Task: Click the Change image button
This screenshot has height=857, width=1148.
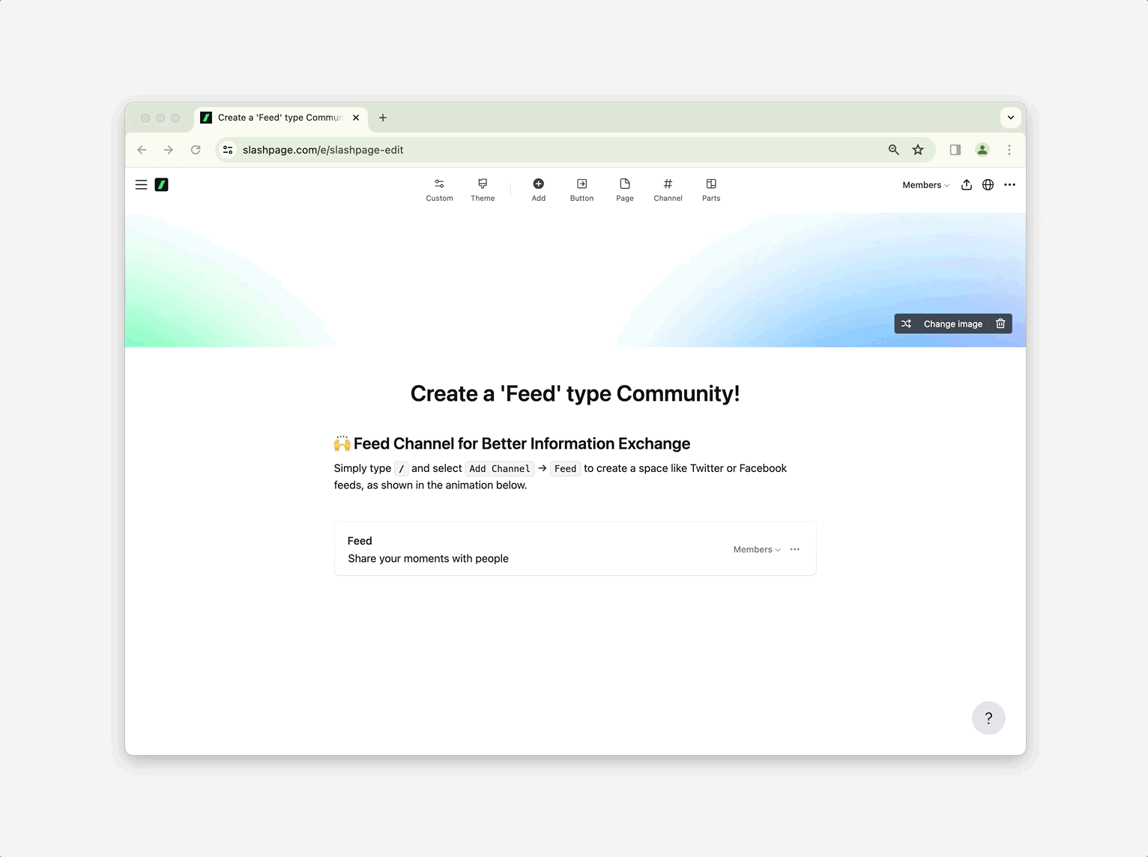Action: pos(952,324)
